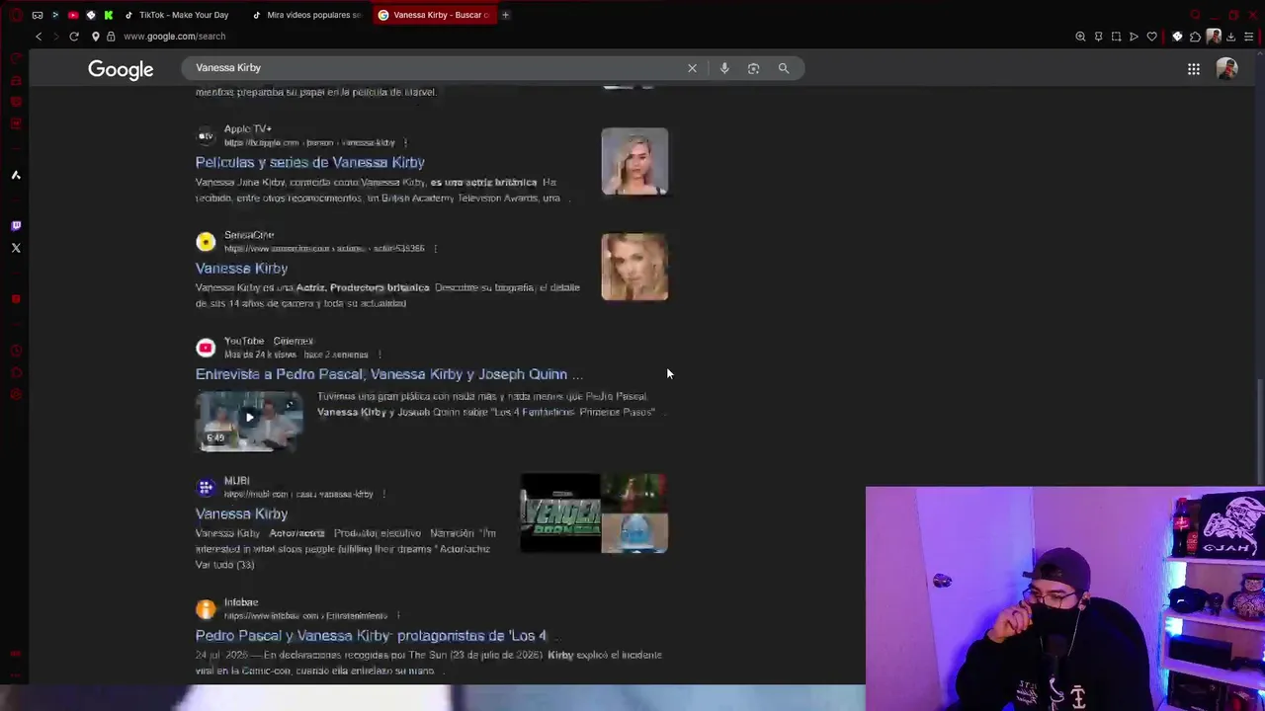The image size is (1265, 711).
Task: Open the Google account avatar
Action: tap(1226, 69)
